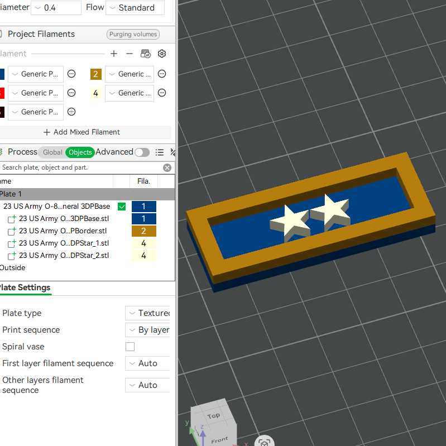Open filament 5 Generic preset dropdown
Screen dimensions: 446x446
point(36,112)
